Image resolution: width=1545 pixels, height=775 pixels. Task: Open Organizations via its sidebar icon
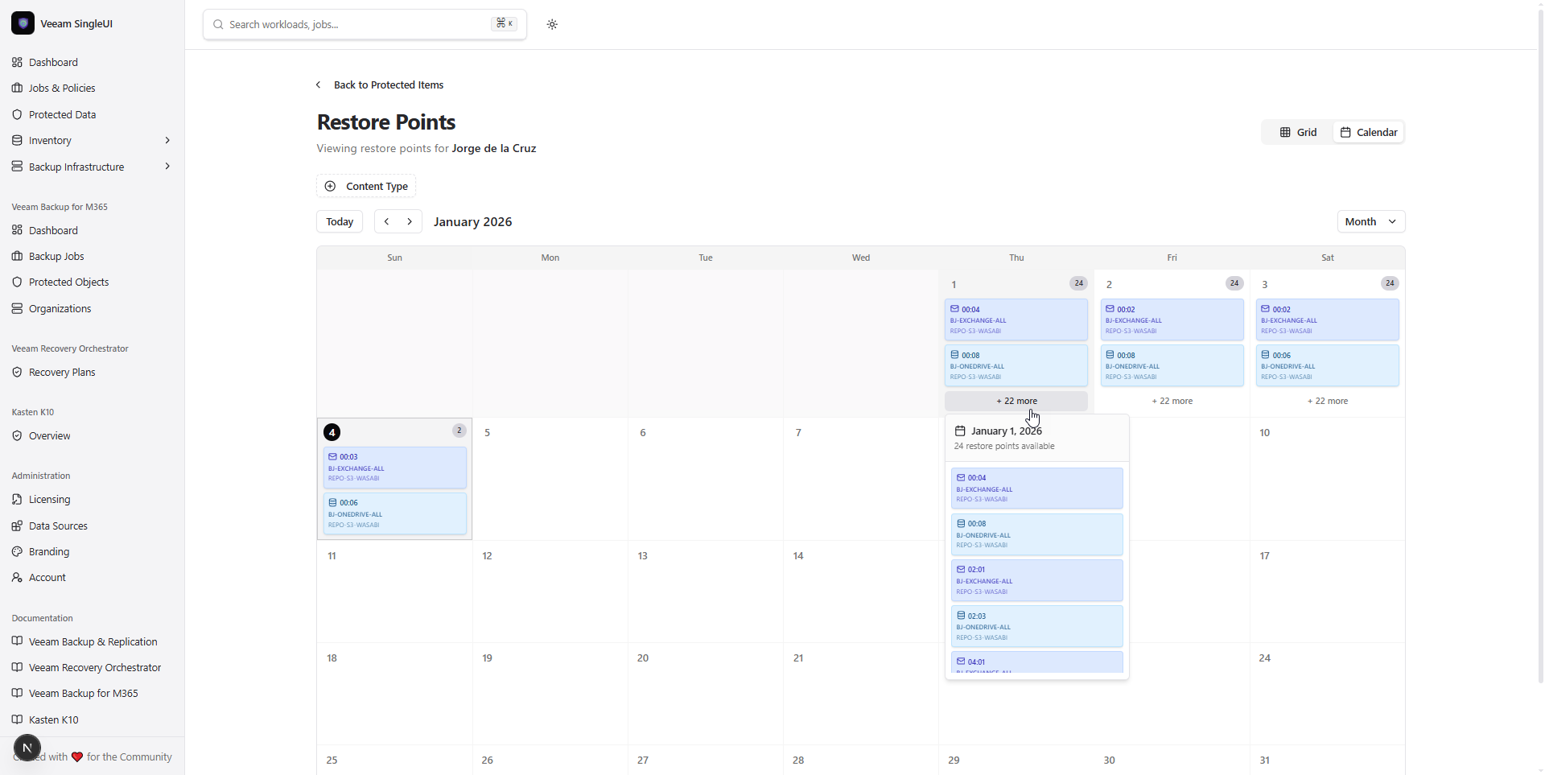[17, 308]
